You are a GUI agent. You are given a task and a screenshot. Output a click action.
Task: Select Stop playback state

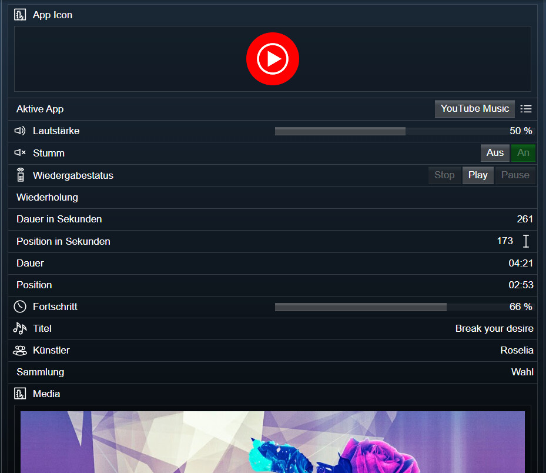tap(444, 175)
